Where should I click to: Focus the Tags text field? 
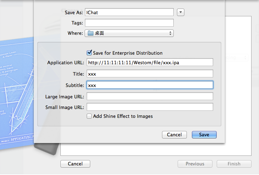[x=129, y=23]
